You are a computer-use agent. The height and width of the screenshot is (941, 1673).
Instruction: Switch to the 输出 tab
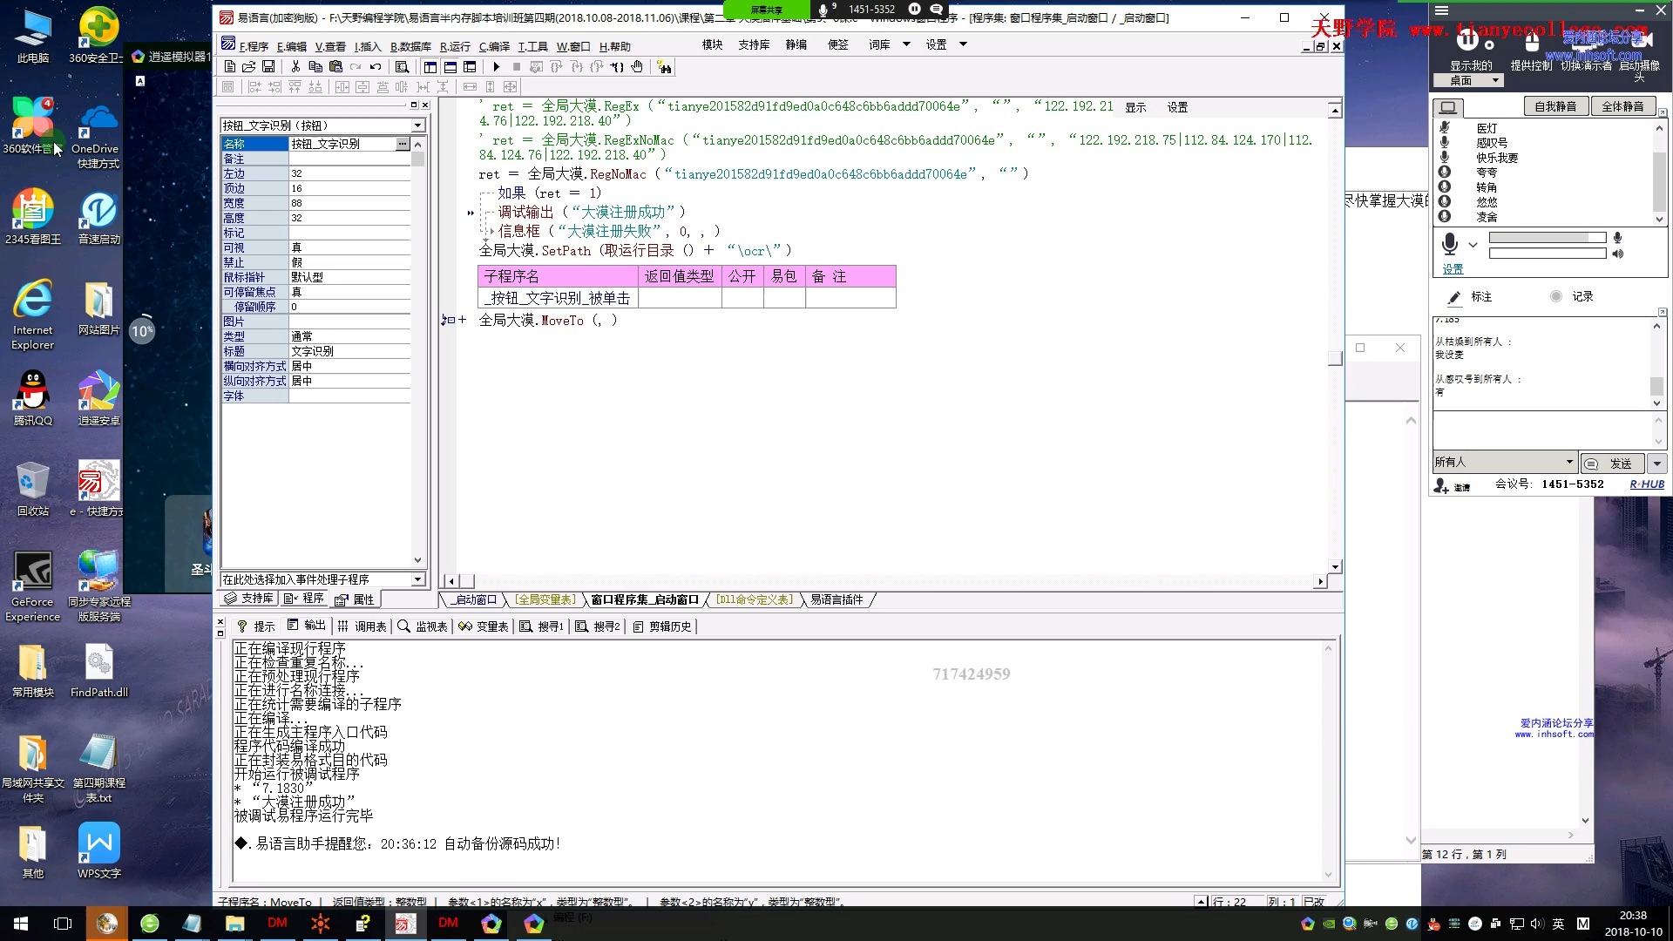click(x=307, y=626)
